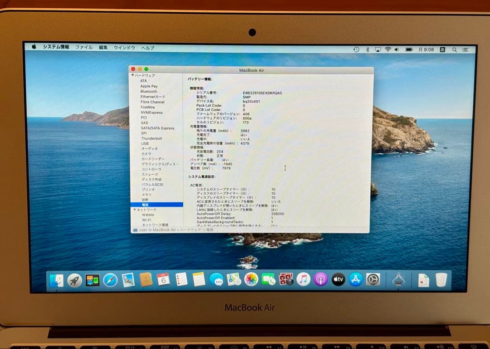Open the ウインドウ menu

pyautogui.click(x=124, y=47)
